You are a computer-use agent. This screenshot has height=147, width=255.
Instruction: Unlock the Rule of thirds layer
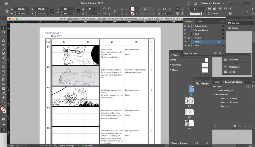point(189,26)
